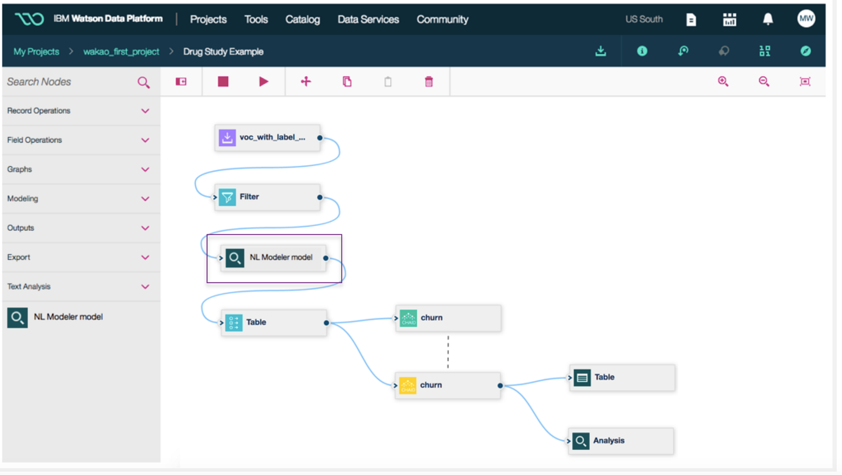Screen dimensions: 842x475
Task: Expand the Outputs category
Action: coord(81,228)
